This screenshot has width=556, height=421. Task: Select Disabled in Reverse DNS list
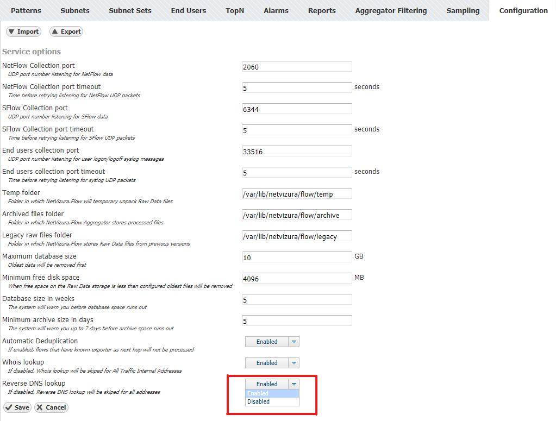pos(259,402)
